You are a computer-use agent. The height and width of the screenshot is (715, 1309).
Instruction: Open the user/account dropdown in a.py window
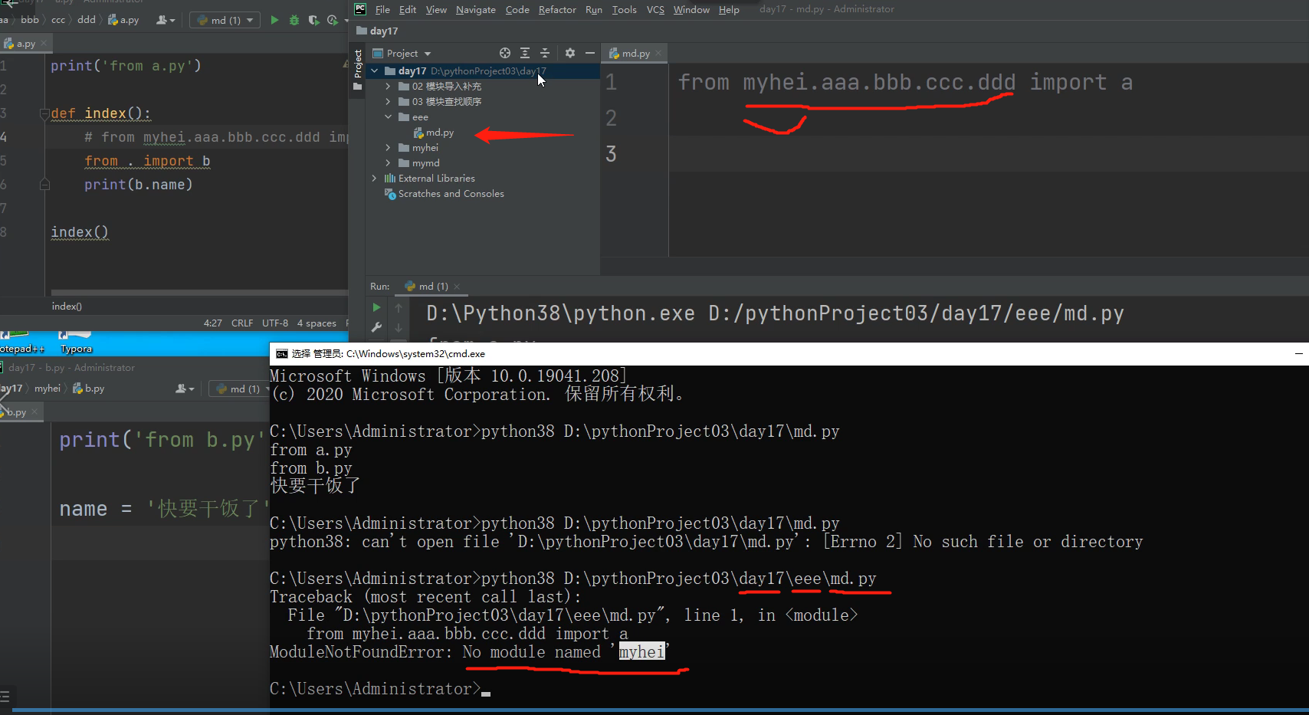click(x=166, y=20)
